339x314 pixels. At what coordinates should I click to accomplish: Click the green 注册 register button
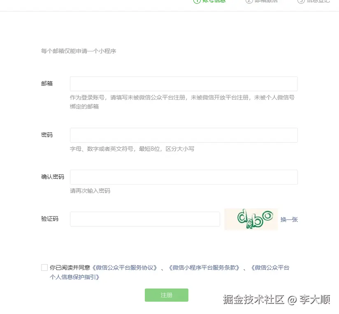[x=167, y=295]
